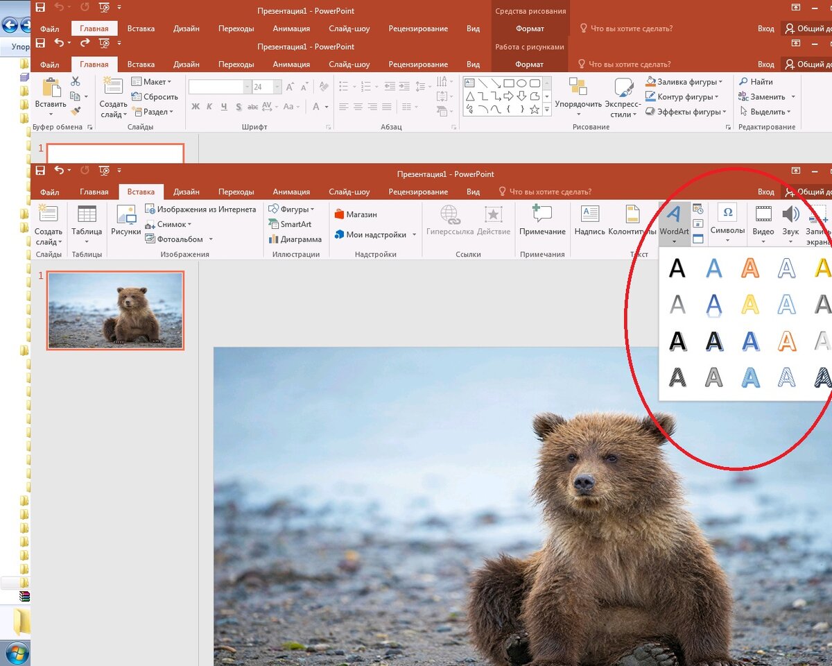Insert slide number icon beside WordArt
832x666 pixels.
coord(697,223)
